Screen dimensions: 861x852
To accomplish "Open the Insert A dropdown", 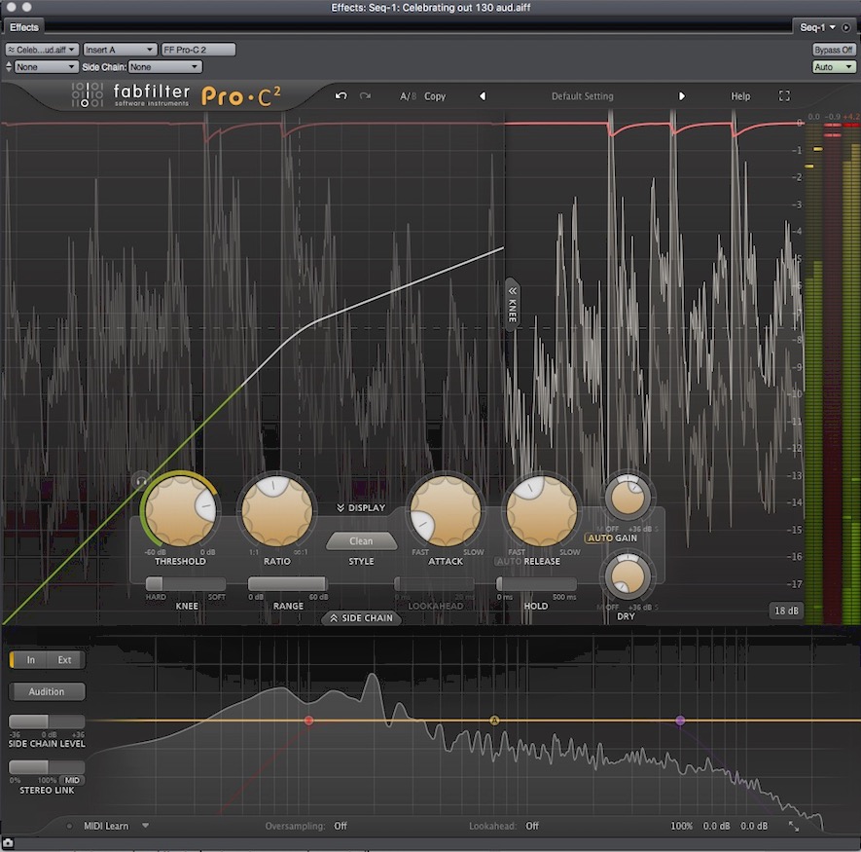I will coord(120,49).
